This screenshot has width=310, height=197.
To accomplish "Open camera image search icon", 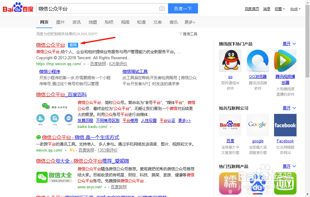I will (x=162, y=8).
